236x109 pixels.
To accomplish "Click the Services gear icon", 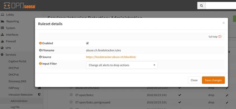I will pyautogui.click(x=2, y=55).
